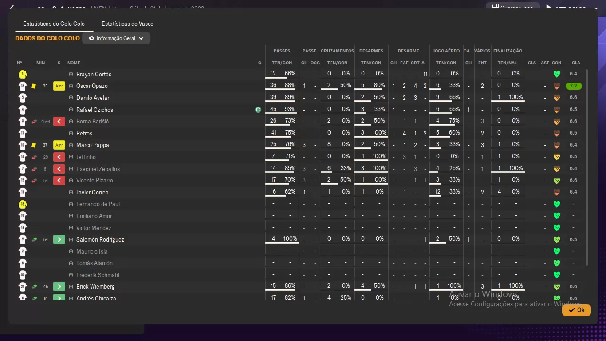The width and height of the screenshot is (606, 341).
Task: Sort by CLA rating column header
Action: [x=576, y=63]
